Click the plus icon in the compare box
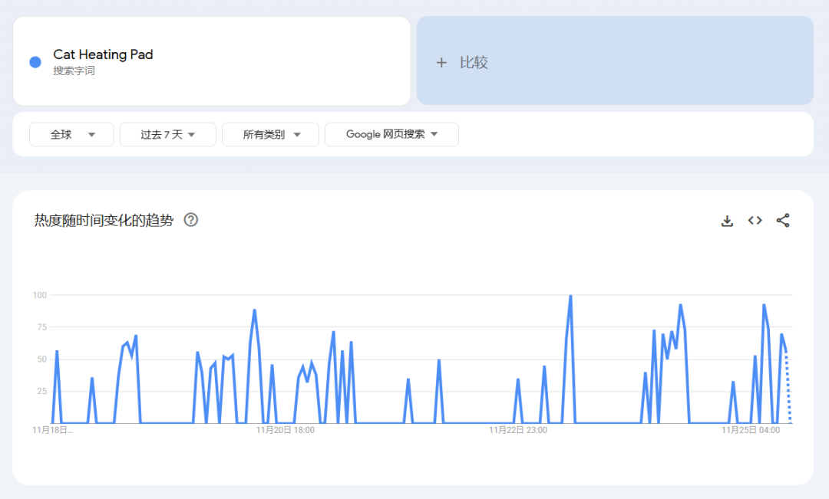This screenshot has height=499, width=829. (441, 62)
